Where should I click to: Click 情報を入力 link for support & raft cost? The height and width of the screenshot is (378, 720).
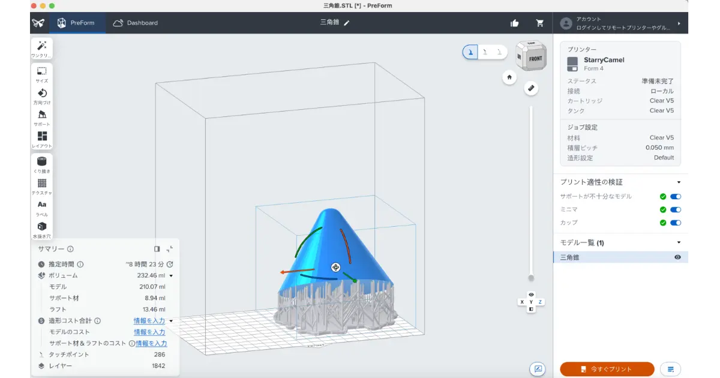coord(151,344)
